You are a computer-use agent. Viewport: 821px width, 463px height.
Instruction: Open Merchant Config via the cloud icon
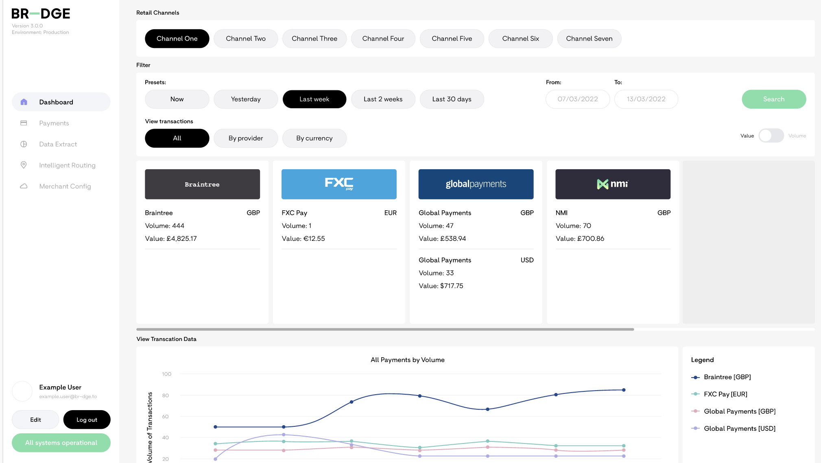[x=24, y=186]
